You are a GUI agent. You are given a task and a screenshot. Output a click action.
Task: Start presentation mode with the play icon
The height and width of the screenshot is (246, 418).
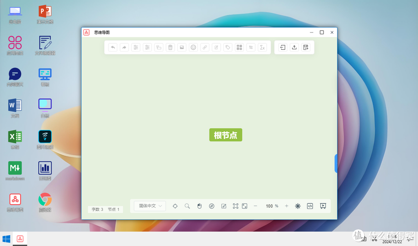[323, 206]
